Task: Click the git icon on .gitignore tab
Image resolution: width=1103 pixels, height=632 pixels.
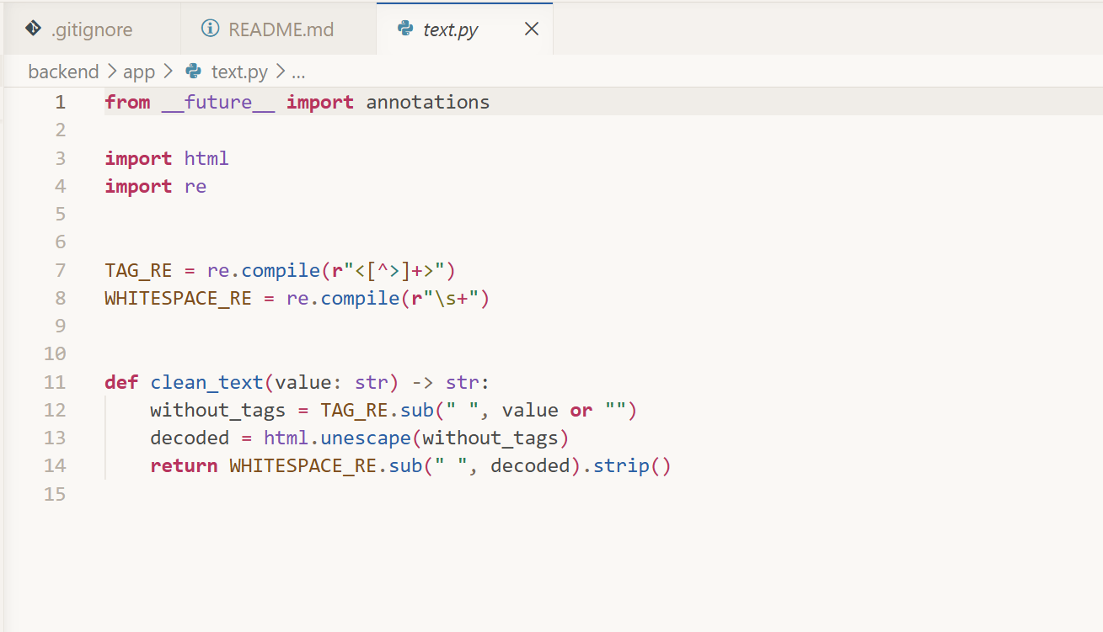Action: pos(34,29)
